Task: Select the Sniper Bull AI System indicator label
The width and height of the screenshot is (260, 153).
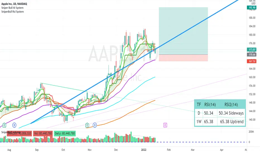Action: coord(13,8)
